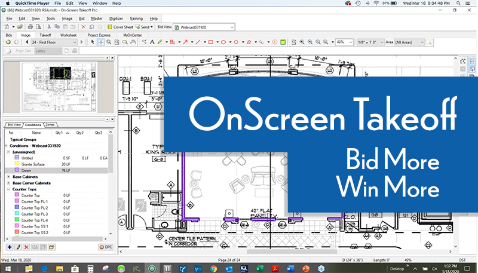478x273 pixels.
Task: Switch to the Takeoff tab
Action: coord(45,35)
